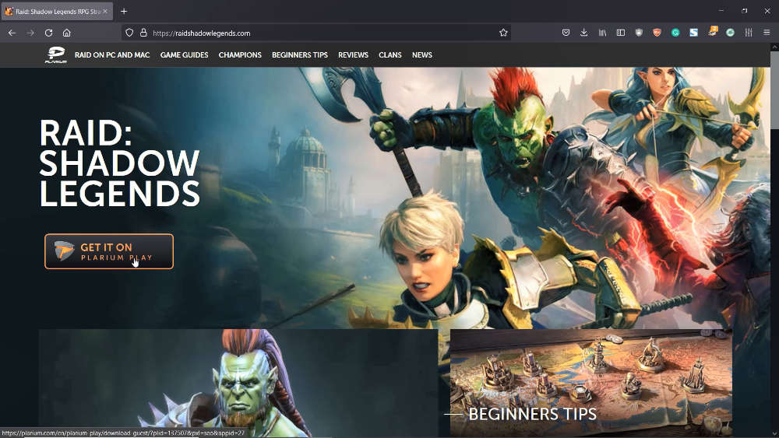Open the NEWS nav link
This screenshot has height=438, width=779.
421,55
